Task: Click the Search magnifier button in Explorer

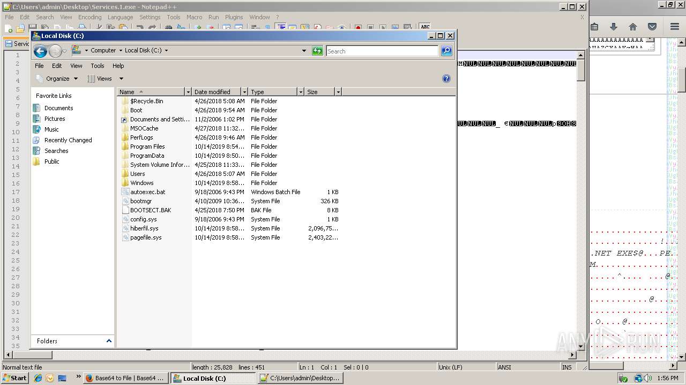Action: point(446,51)
